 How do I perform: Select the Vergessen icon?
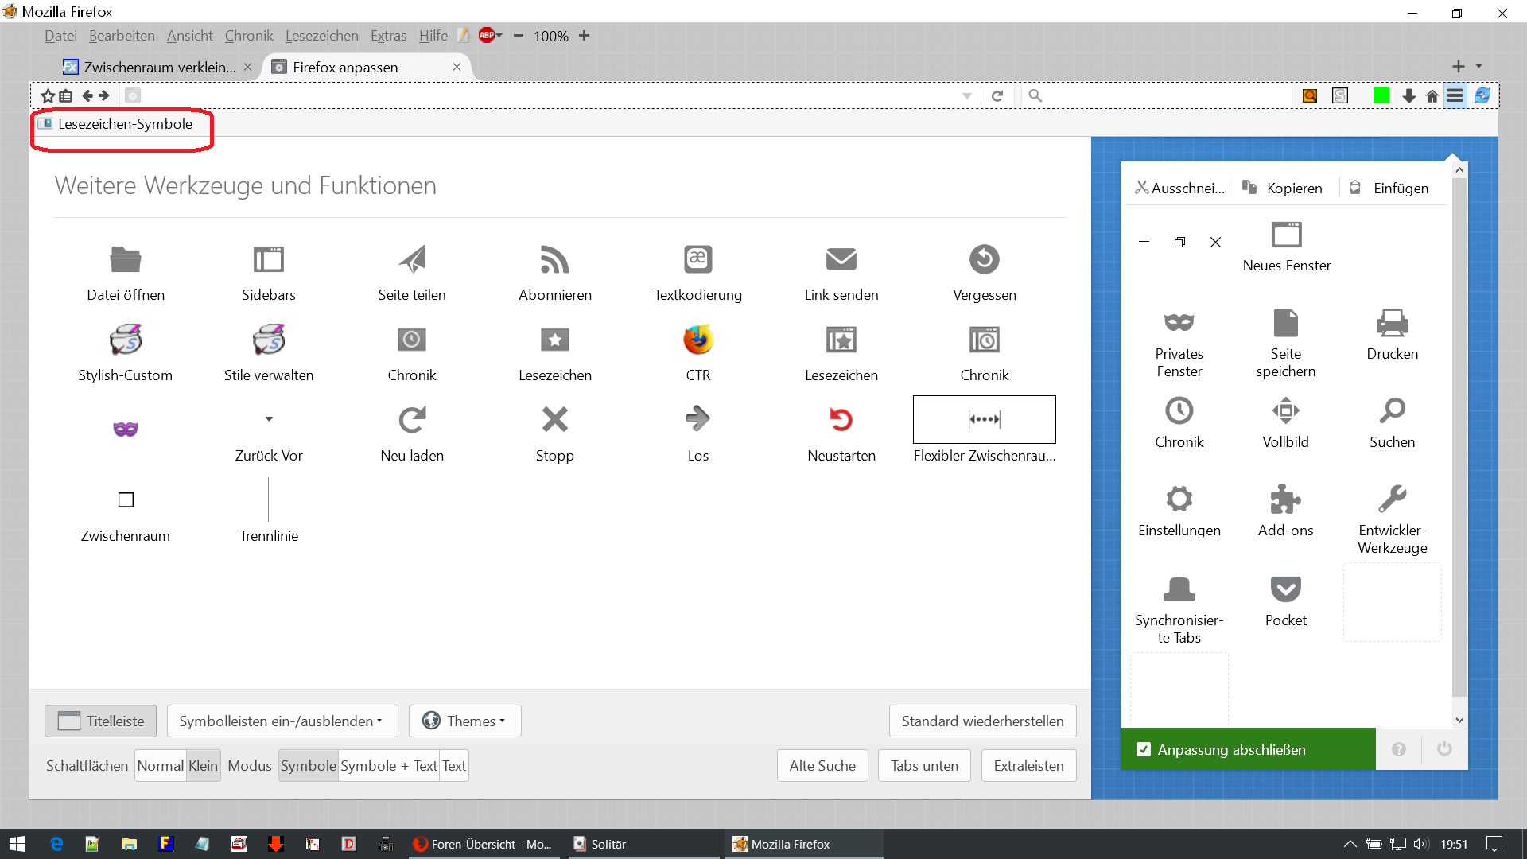[x=984, y=259]
